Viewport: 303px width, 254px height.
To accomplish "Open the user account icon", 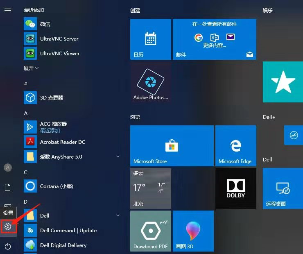I will (8, 168).
